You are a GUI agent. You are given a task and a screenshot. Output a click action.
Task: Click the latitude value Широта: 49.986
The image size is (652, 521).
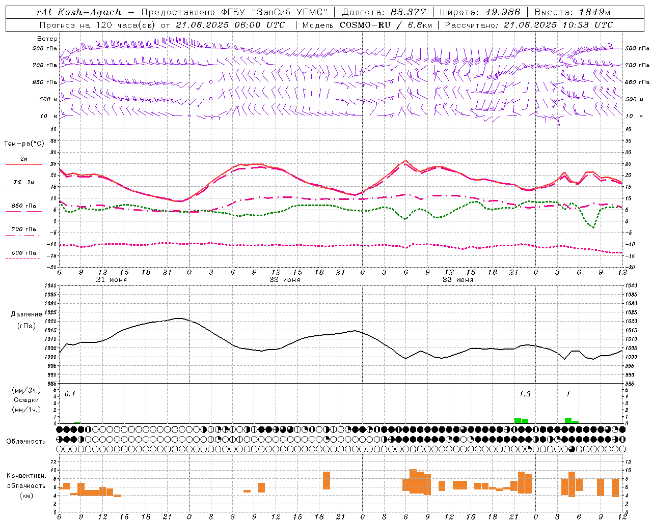(480, 12)
